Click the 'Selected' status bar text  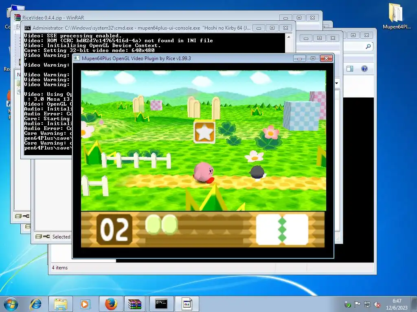coord(61,236)
